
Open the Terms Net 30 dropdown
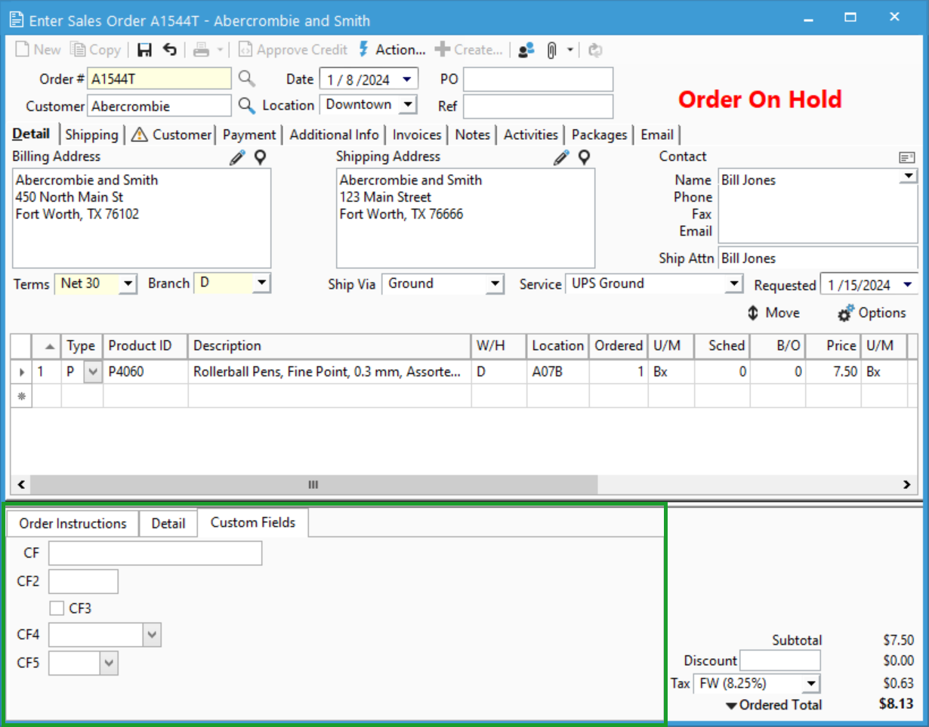[127, 284]
